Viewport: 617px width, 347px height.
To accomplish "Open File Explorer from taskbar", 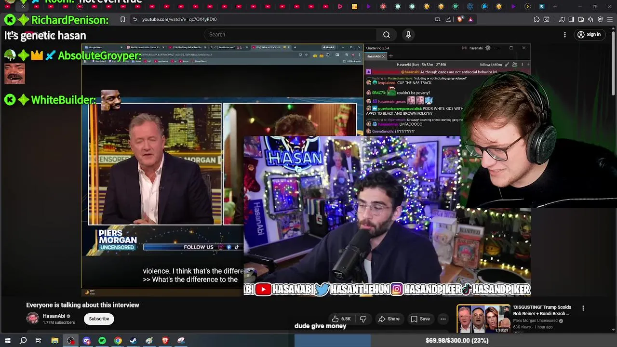I will tap(55, 341).
